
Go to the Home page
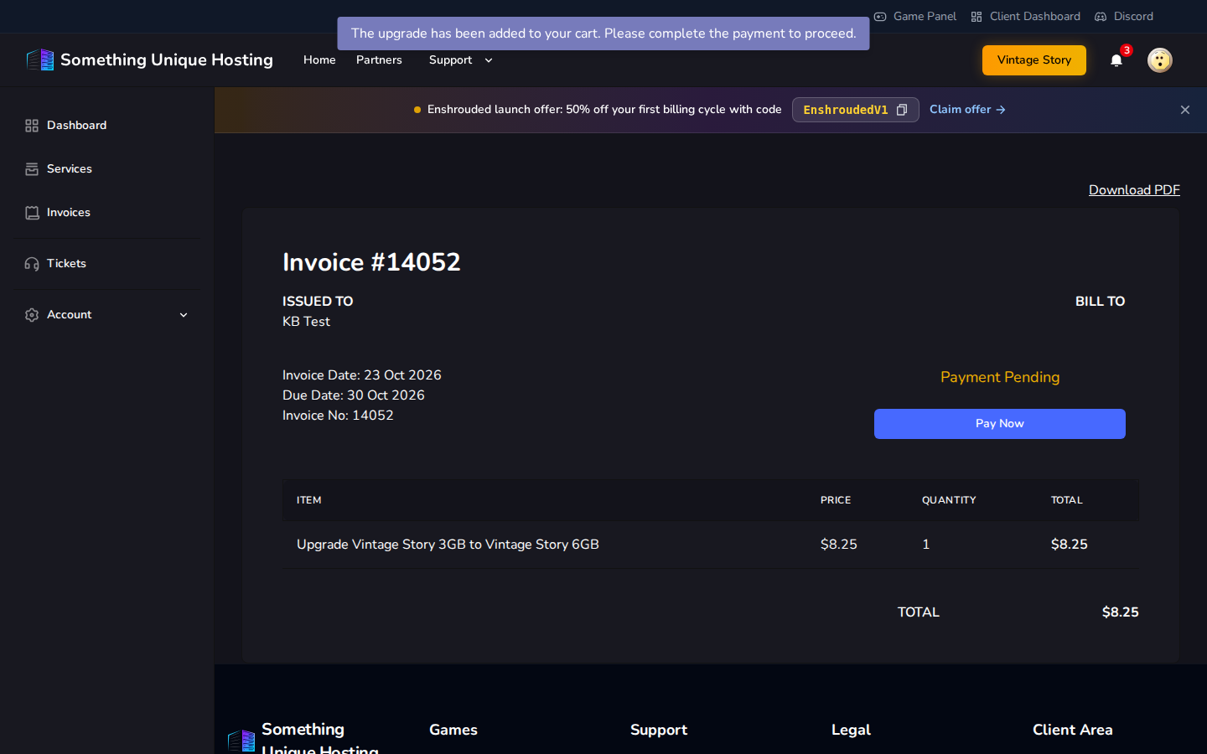pos(319,60)
